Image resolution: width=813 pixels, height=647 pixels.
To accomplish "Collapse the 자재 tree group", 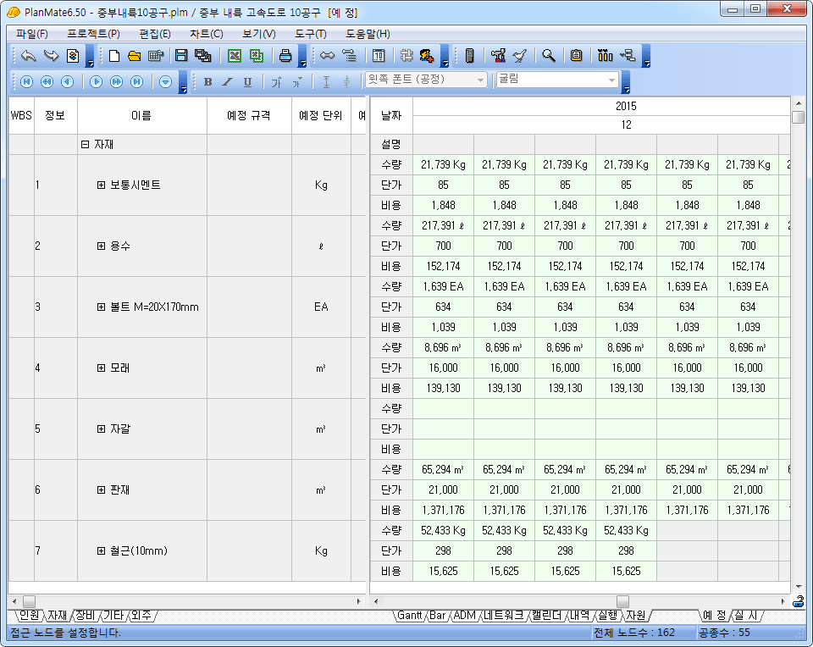I will (x=85, y=145).
